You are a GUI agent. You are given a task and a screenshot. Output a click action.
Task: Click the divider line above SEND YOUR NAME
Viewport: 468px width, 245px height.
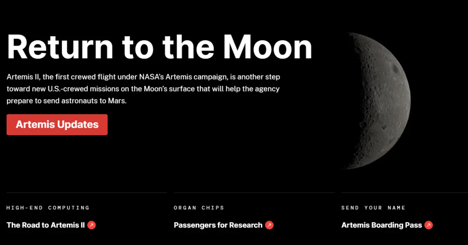404,192
